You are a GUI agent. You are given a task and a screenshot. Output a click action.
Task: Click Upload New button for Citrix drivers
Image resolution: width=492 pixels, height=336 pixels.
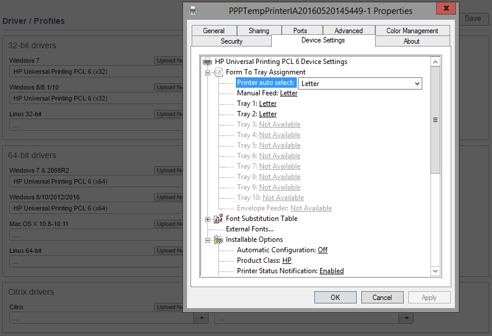168,307
